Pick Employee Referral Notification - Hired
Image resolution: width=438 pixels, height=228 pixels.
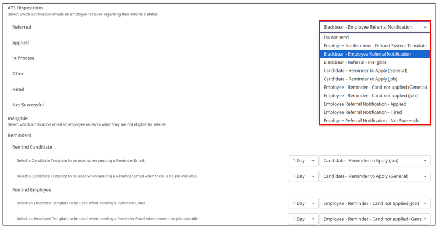pyautogui.click(x=375, y=112)
